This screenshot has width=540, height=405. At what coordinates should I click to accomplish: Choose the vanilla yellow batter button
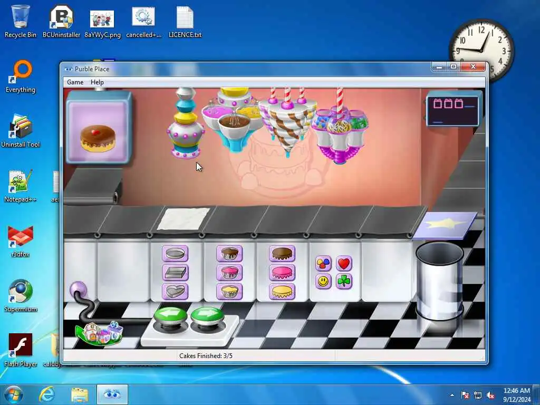[x=229, y=292]
